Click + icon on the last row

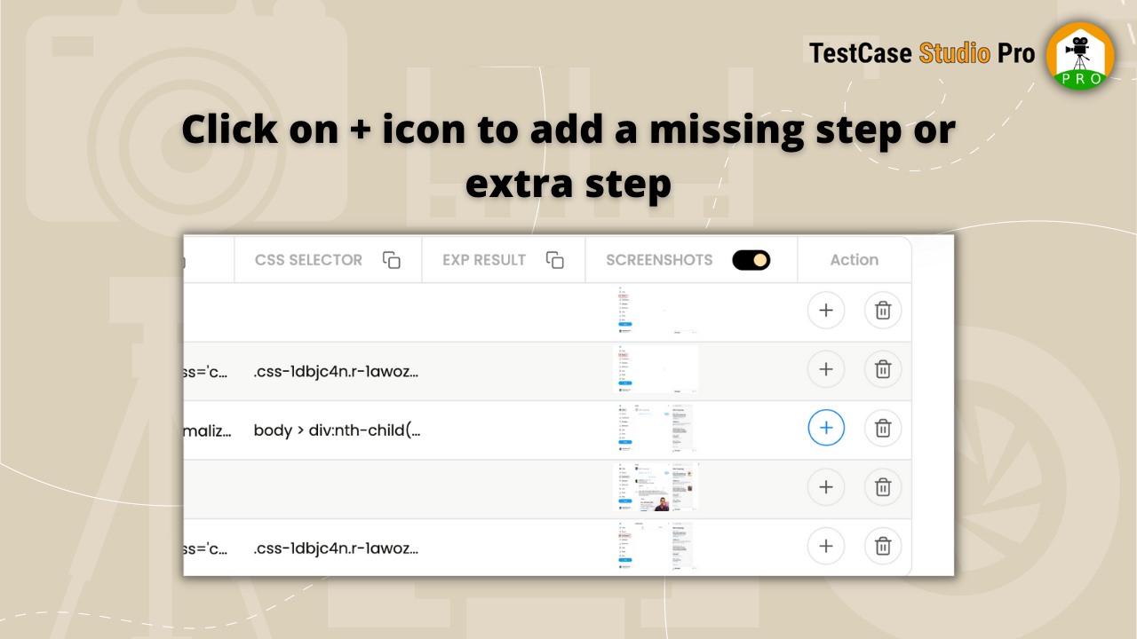click(826, 546)
